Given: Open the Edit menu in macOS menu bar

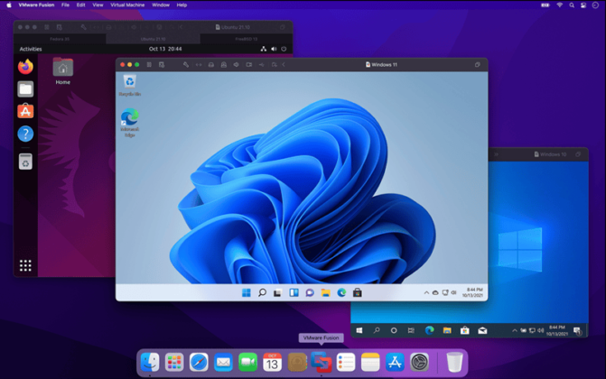Looking at the screenshot, I should 80,5.
